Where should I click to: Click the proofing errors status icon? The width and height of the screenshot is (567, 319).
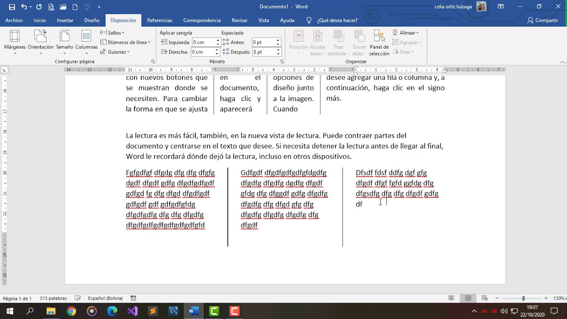(x=78, y=299)
